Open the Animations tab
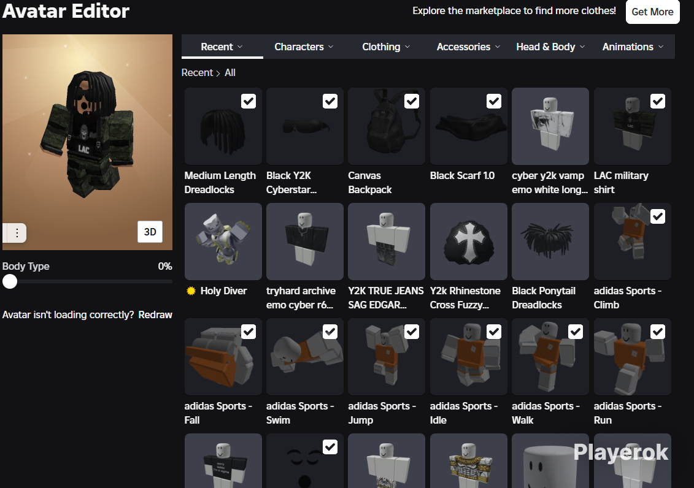This screenshot has width=694, height=488. click(x=633, y=47)
